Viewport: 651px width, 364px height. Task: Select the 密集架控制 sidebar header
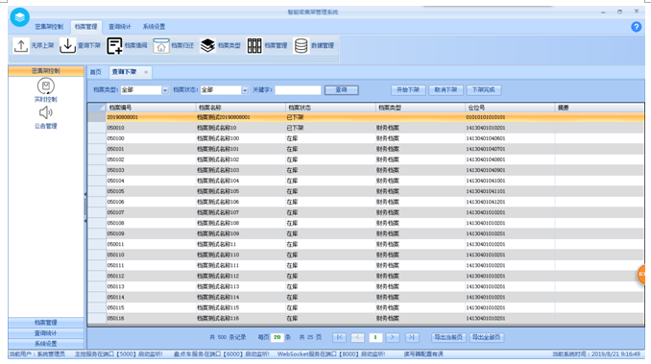[x=46, y=71]
